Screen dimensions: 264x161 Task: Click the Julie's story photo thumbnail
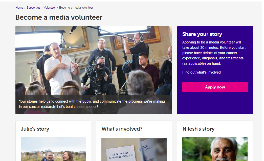pyautogui.click(x=53, y=149)
